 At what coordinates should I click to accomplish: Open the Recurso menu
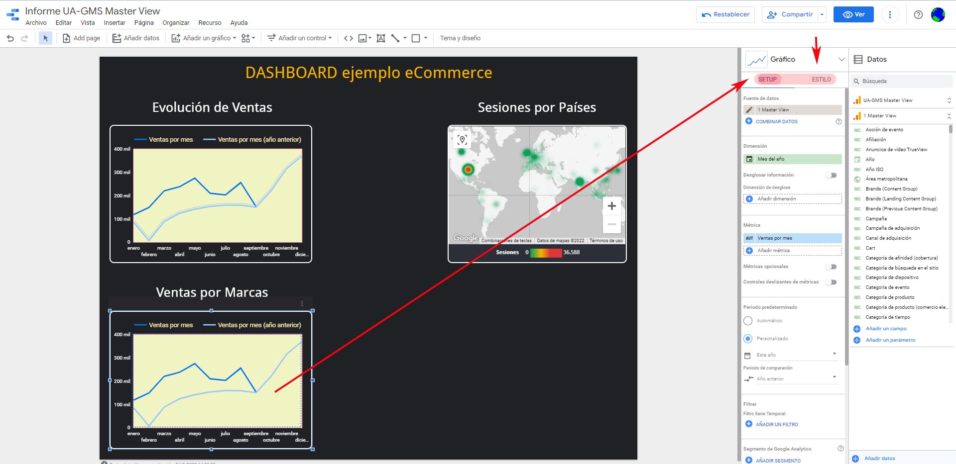pyautogui.click(x=210, y=23)
